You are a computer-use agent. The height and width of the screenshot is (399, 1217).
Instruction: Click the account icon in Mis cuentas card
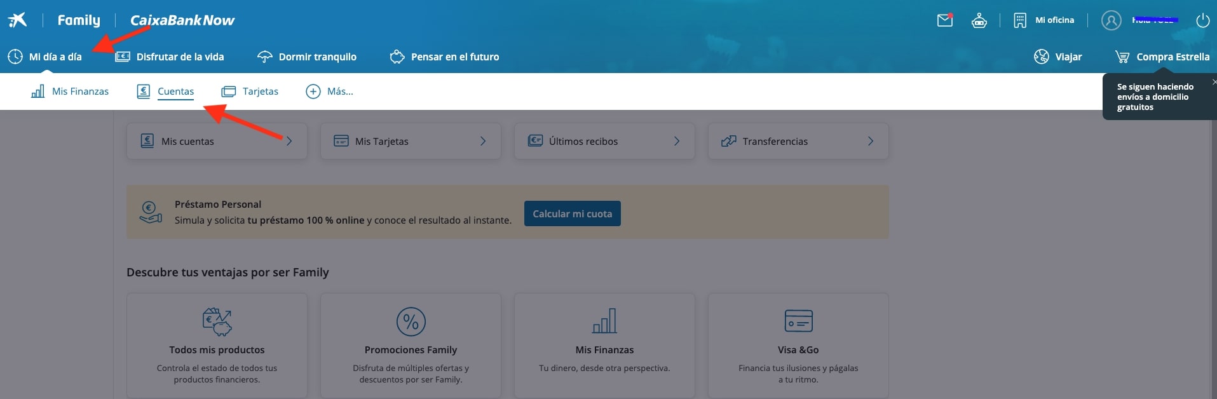point(147,141)
